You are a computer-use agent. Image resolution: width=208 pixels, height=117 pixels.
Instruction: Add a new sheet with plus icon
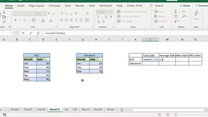tap(122, 110)
